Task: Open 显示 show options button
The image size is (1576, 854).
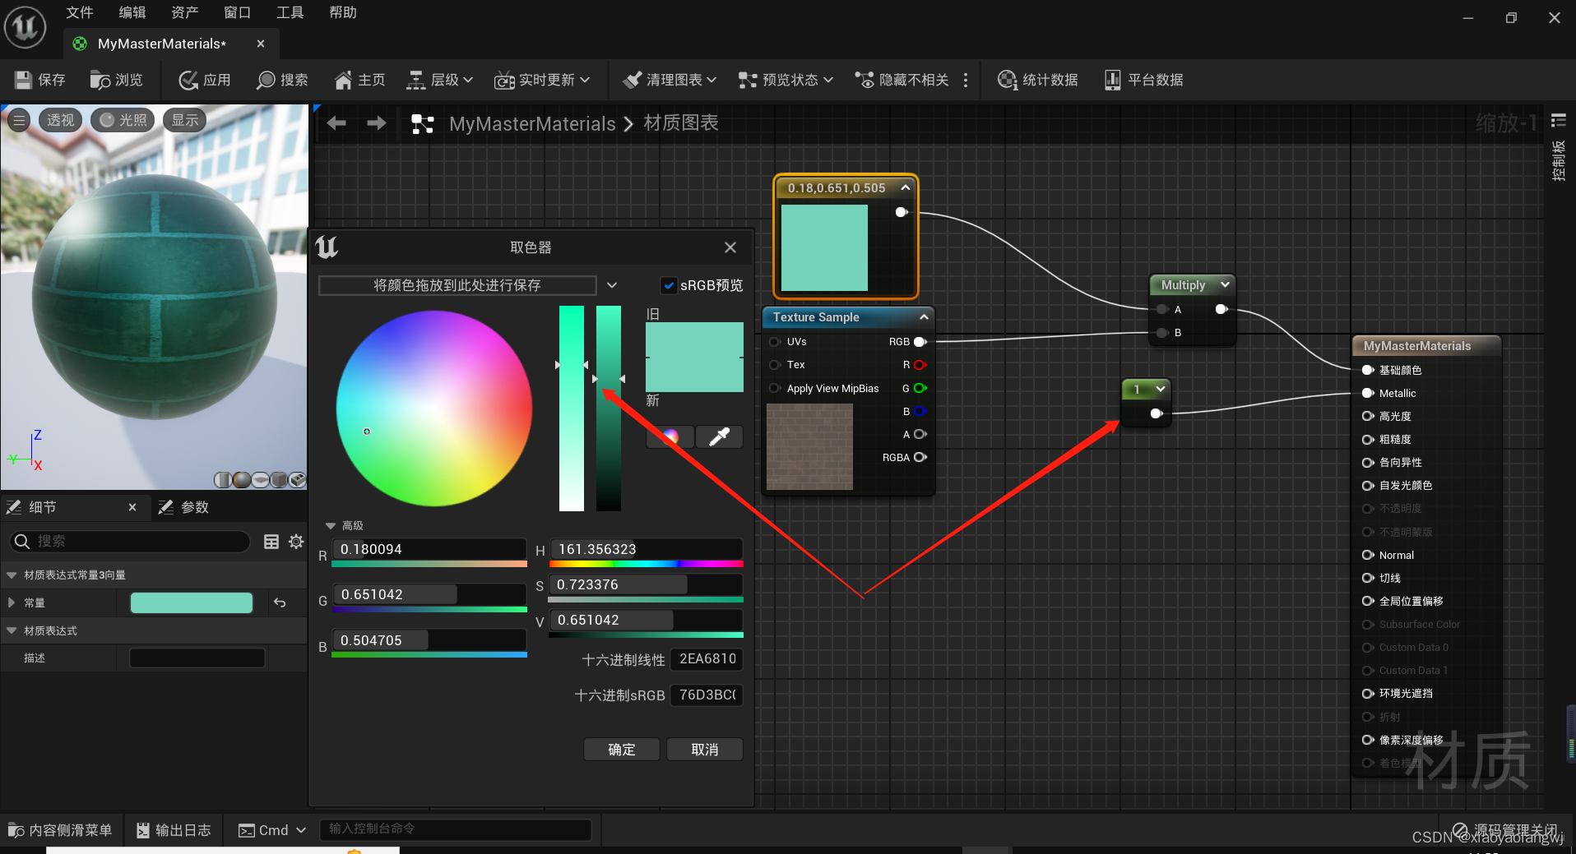Action: click(184, 120)
